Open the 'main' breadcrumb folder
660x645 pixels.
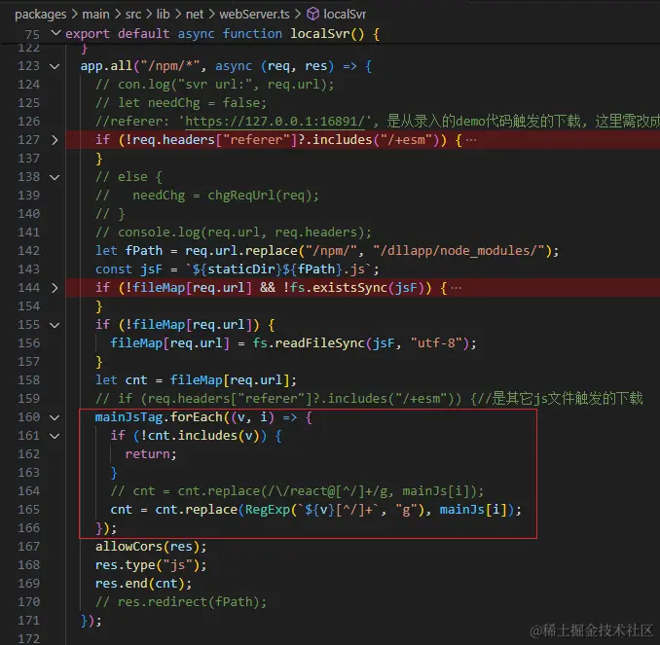(x=95, y=15)
